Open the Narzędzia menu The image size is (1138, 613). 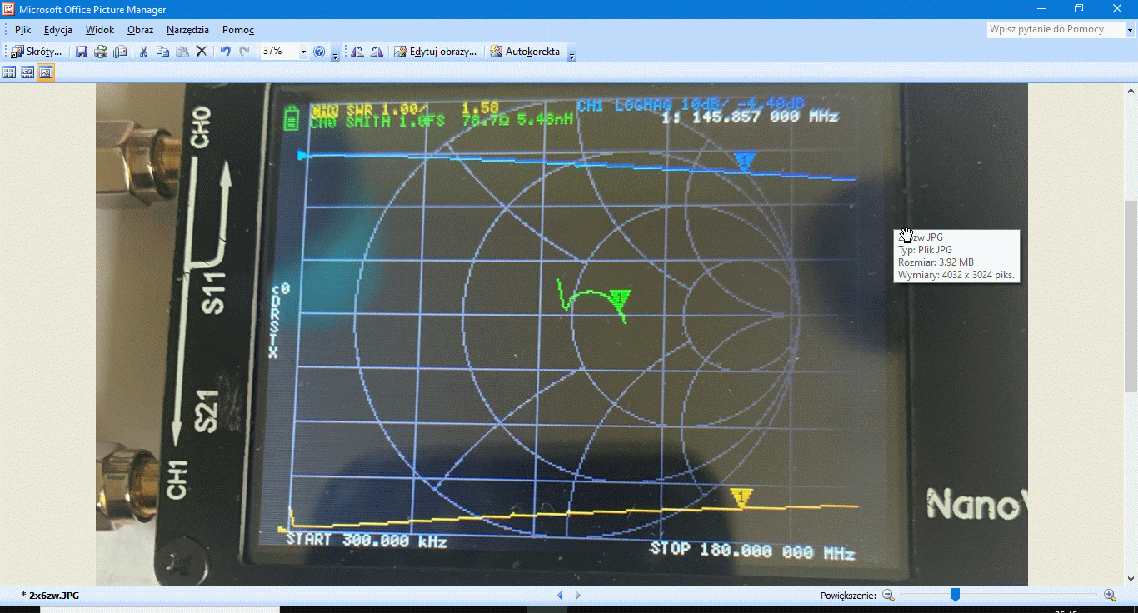point(187,30)
